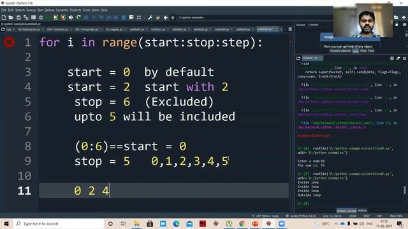Open the Help pane options hamburger menu
Image resolution: width=408 pixels, height=229 pixels.
(x=404, y=24)
